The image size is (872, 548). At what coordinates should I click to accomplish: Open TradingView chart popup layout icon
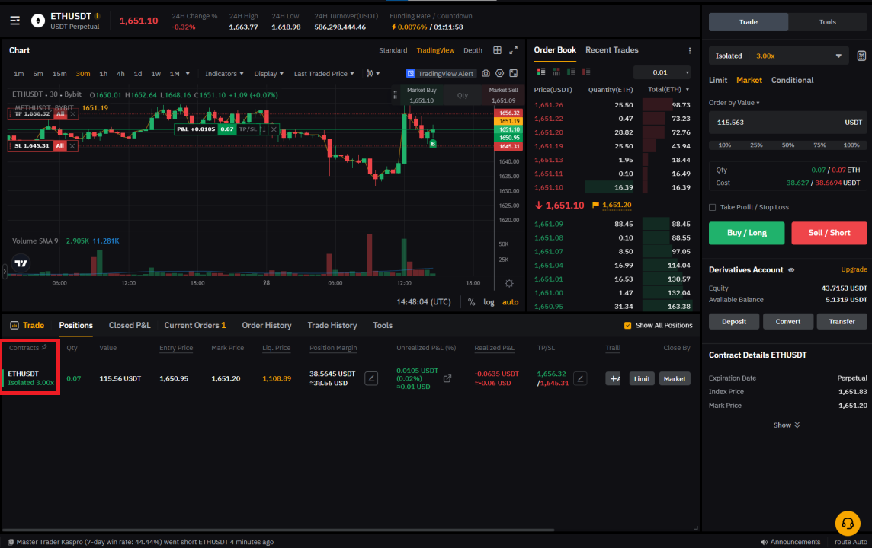tap(513, 73)
